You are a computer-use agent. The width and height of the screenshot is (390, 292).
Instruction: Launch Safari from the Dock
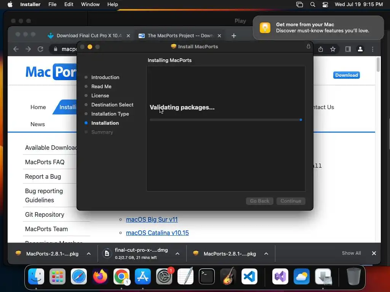coord(79,276)
